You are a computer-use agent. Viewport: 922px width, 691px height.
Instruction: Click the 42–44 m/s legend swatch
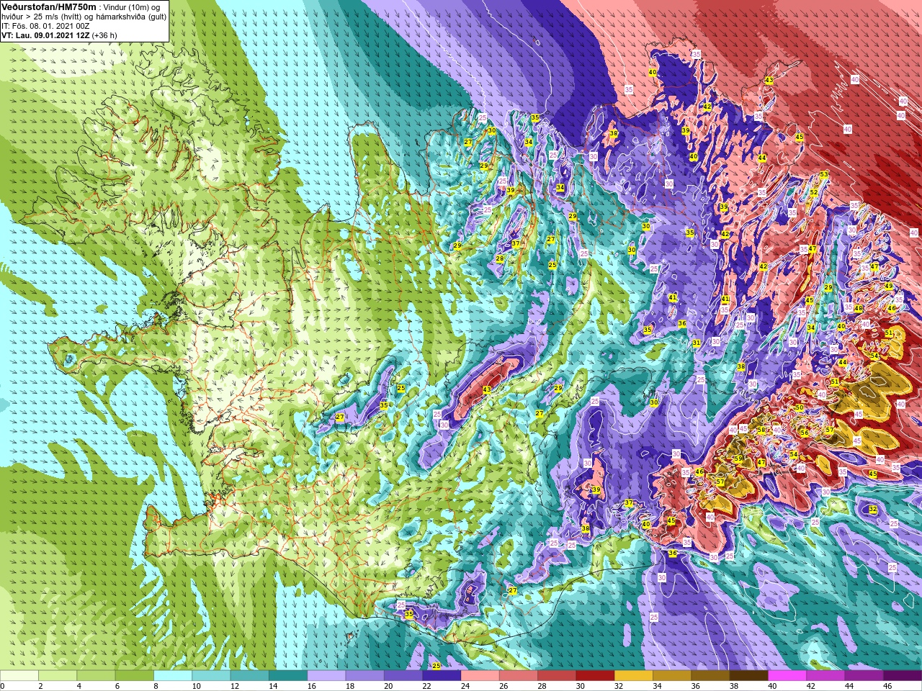[826, 676]
